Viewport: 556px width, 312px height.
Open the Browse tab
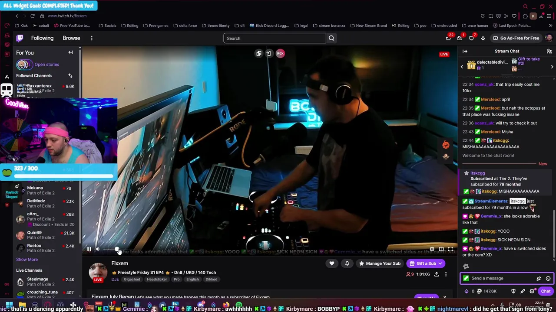(x=71, y=38)
